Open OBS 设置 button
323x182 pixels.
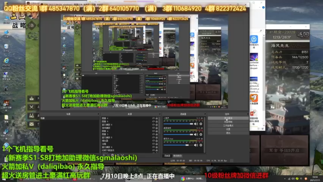click(x=228, y=129)
